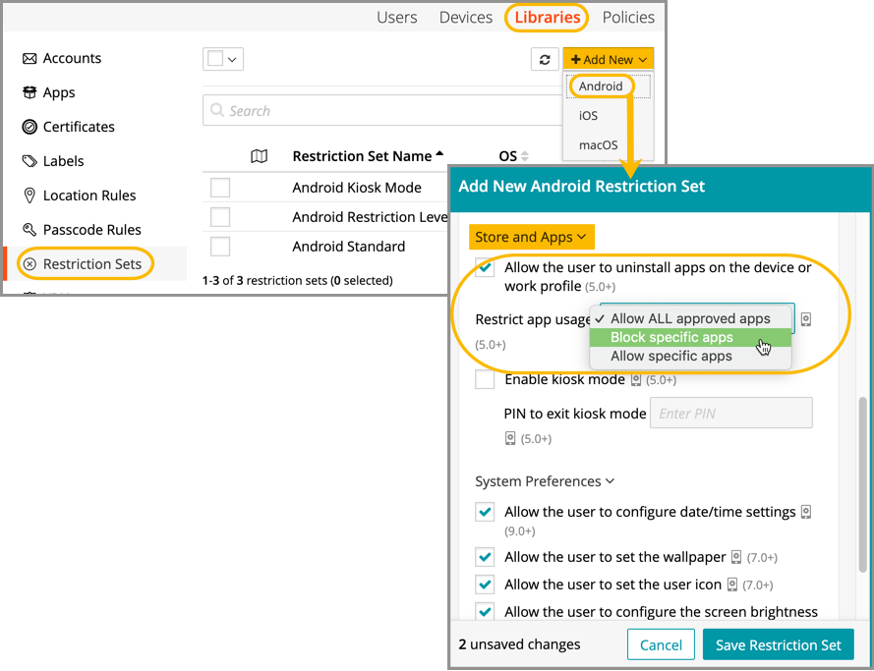Click the Location Rules pin icon

click(x=29, y=196)
